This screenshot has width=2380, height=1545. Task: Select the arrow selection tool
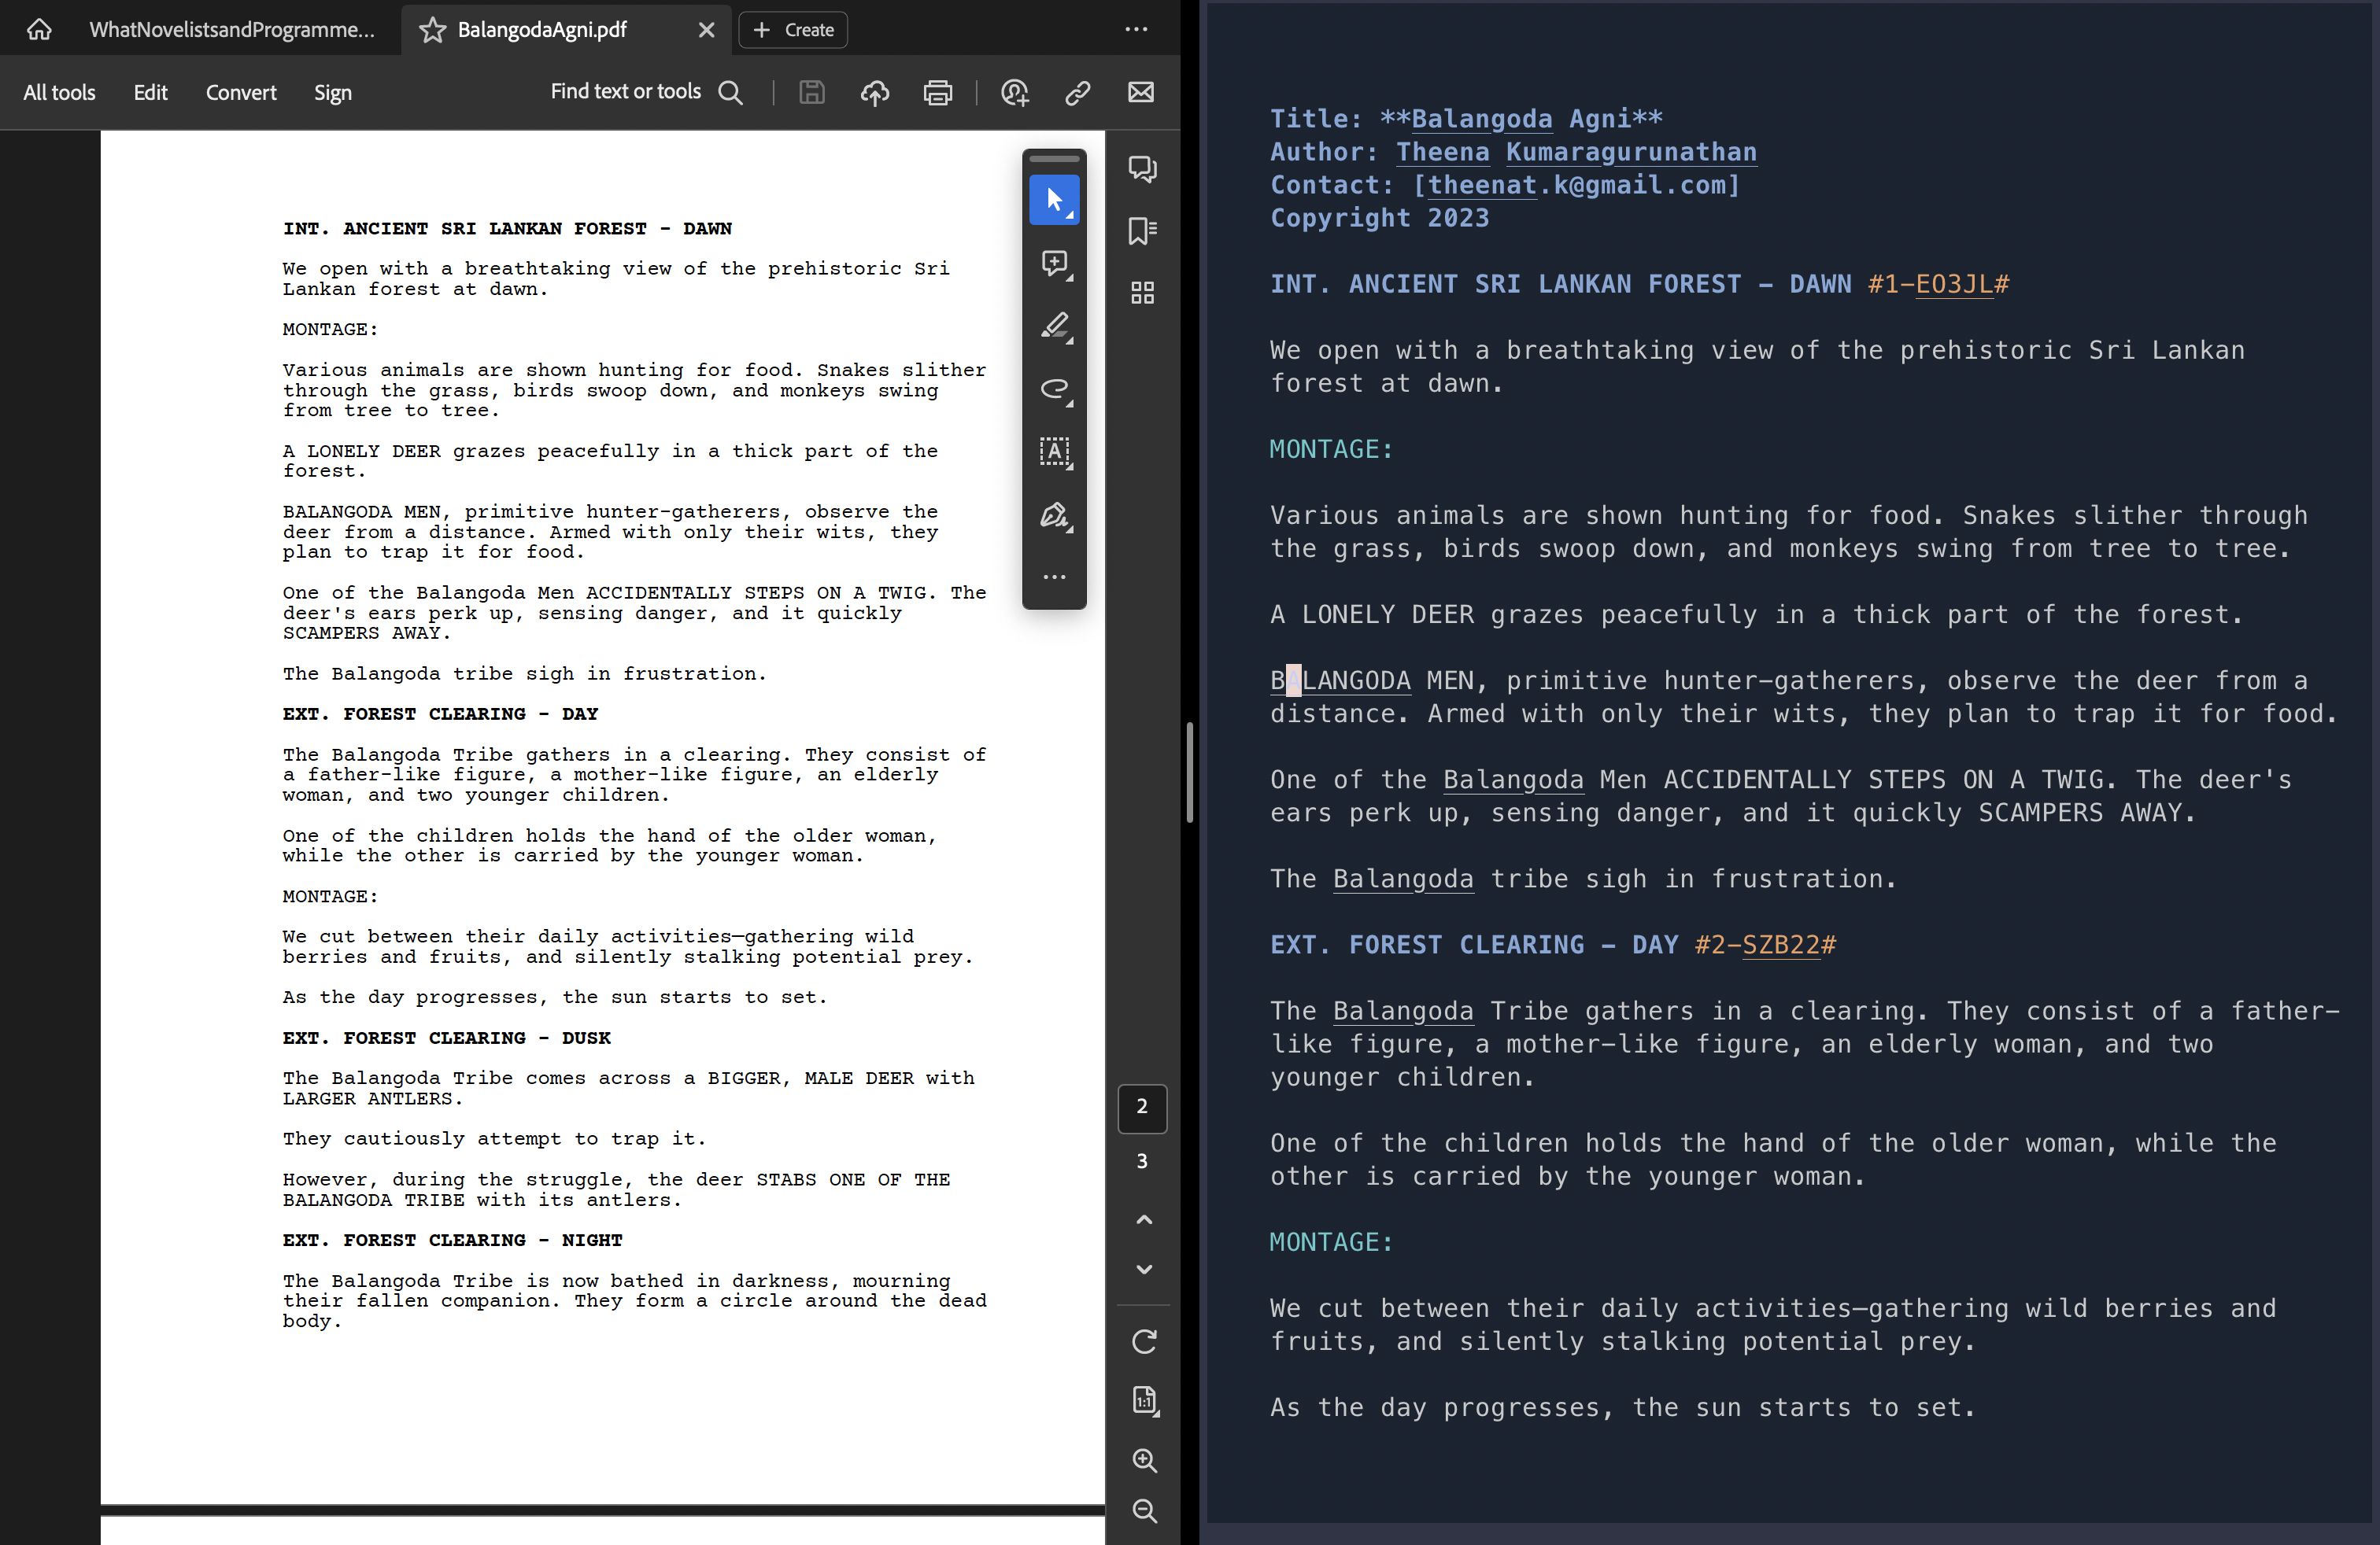click(1054, 200)
